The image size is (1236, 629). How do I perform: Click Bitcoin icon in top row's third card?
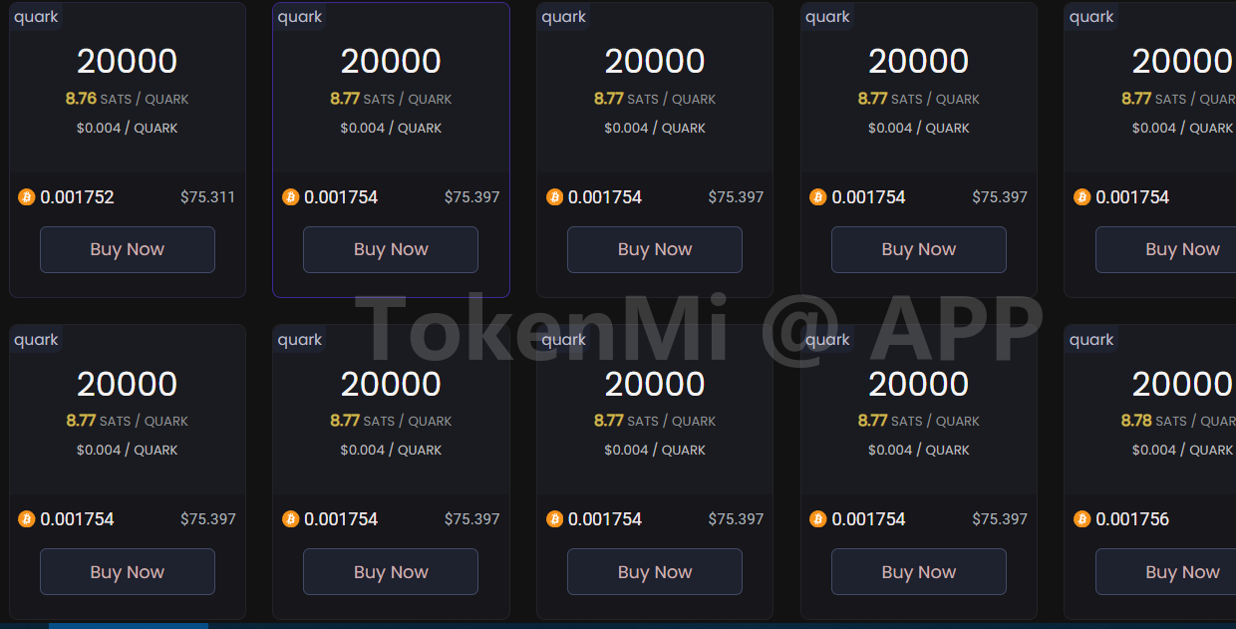[x=554, y=197]
